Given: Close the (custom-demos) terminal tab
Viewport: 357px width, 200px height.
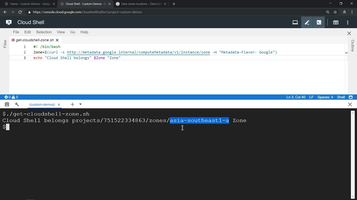Looking at the screenshot, I should click(59, 105).
